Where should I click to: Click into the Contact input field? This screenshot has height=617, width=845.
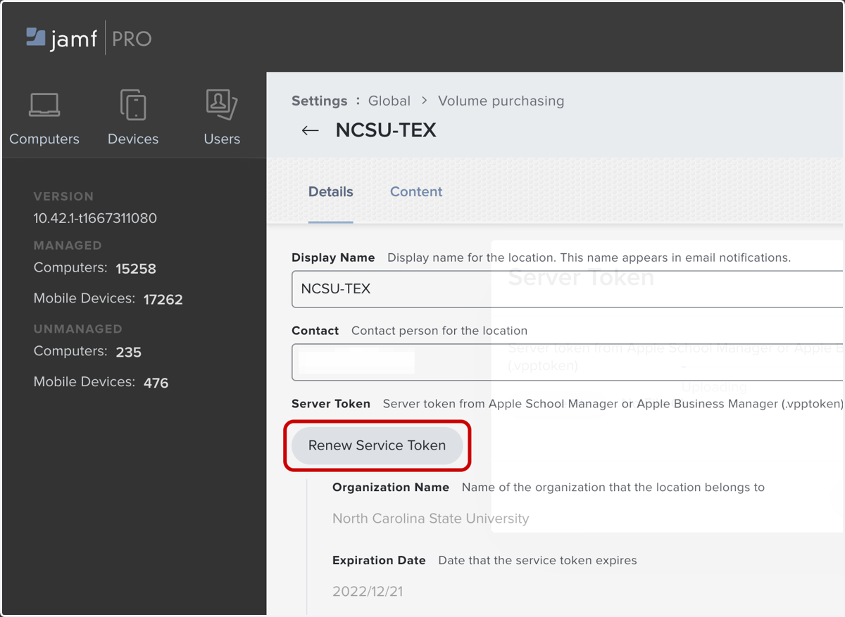coord(567,362)
